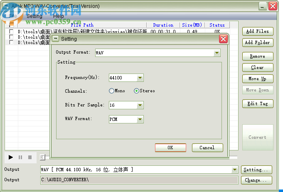Check the first file row checkbox

click(x=11, y=32)
